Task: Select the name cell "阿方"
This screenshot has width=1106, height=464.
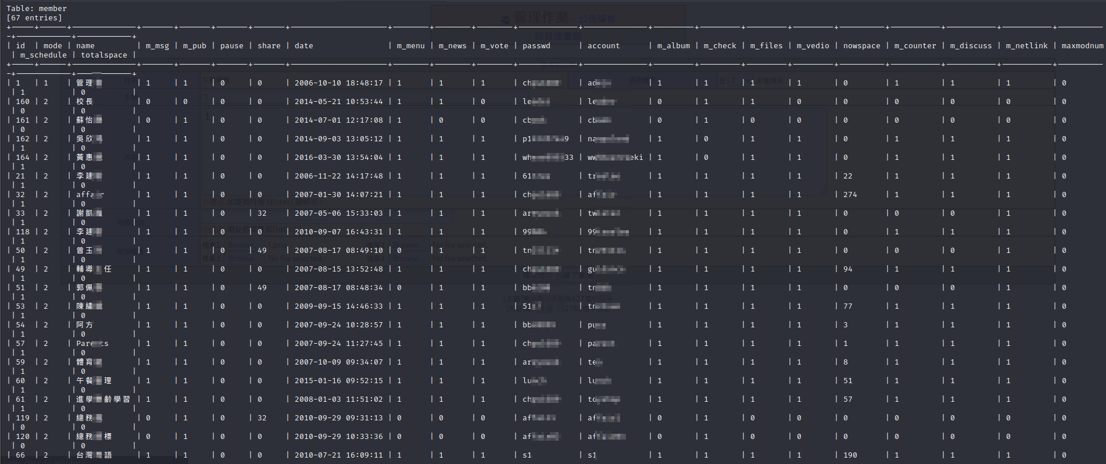Action: coord(85,325)
